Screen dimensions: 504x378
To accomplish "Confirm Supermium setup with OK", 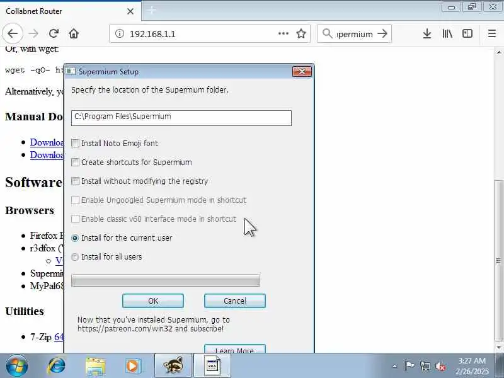I will [x=153, y=301].
